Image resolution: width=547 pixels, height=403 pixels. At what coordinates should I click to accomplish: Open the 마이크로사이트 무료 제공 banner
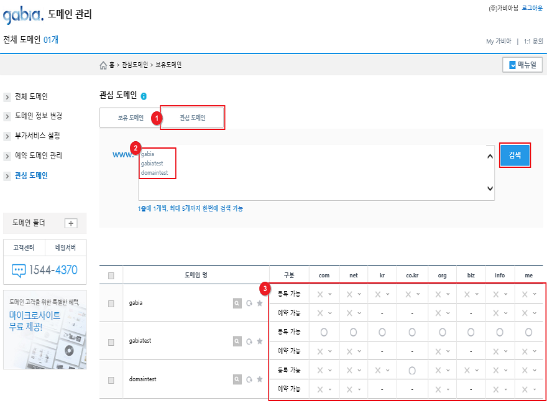tap(45, 330)
